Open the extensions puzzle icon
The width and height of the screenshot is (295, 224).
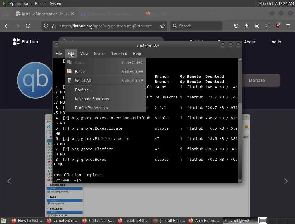[x=267, y=26]
